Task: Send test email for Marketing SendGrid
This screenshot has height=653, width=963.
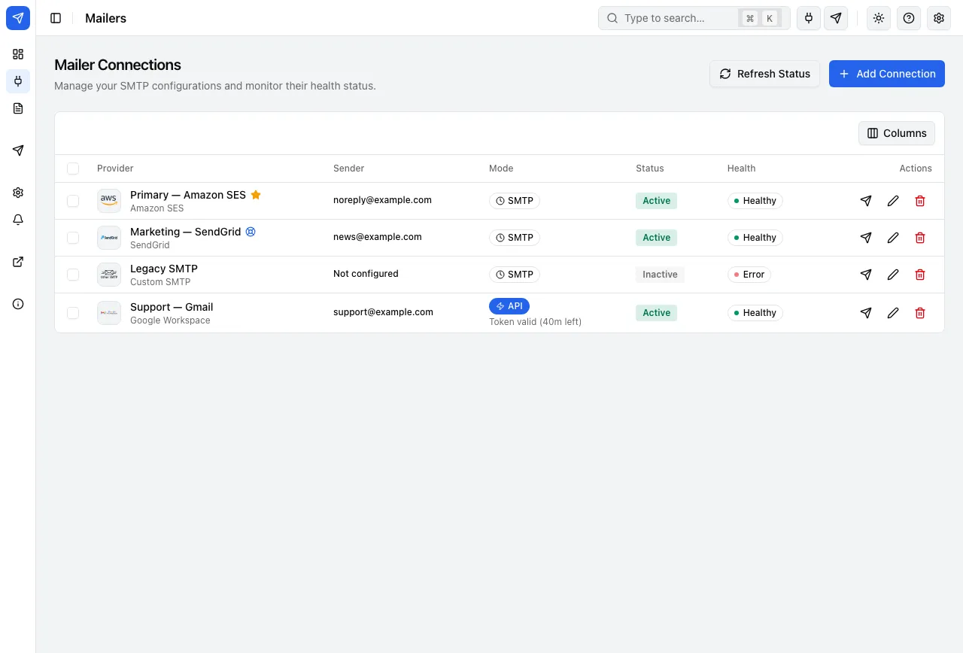Action: point(866,238)
